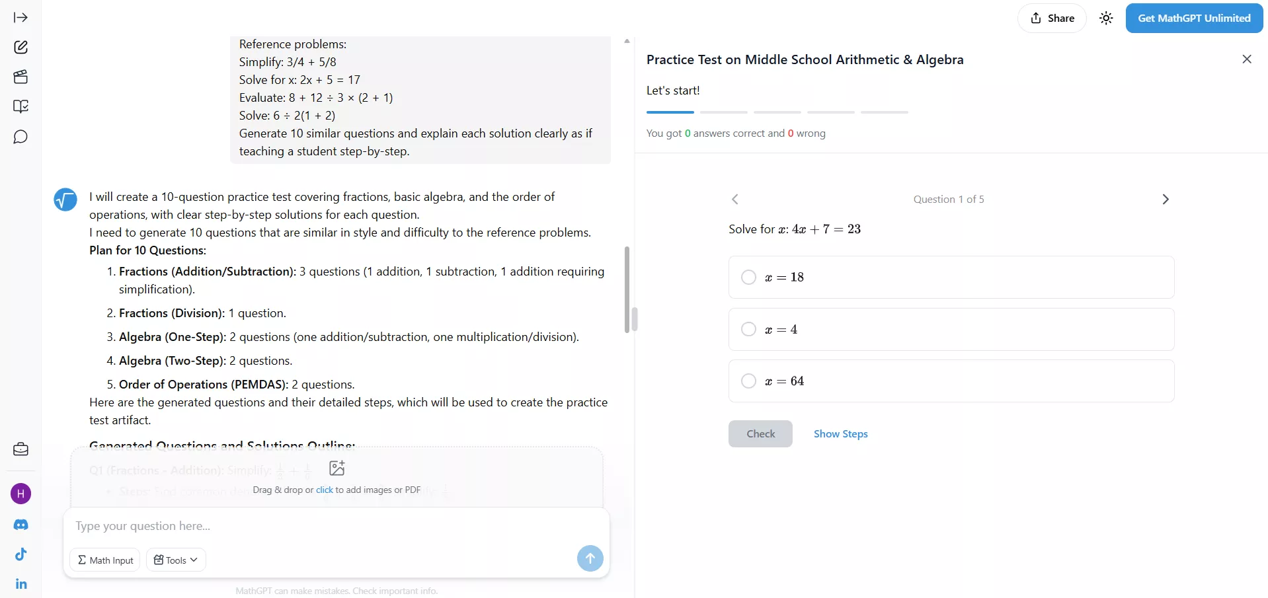
Task: Open the Discord icon in the sidebar
Action: (x=20, y=525)
